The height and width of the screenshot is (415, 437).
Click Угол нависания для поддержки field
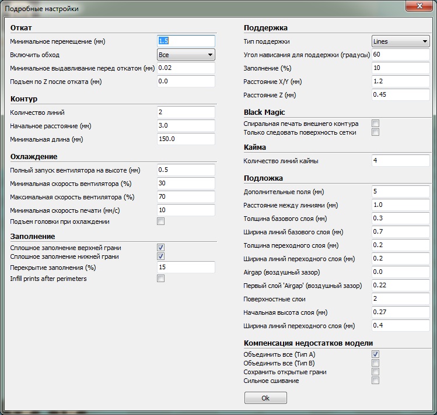click(400, 55)
